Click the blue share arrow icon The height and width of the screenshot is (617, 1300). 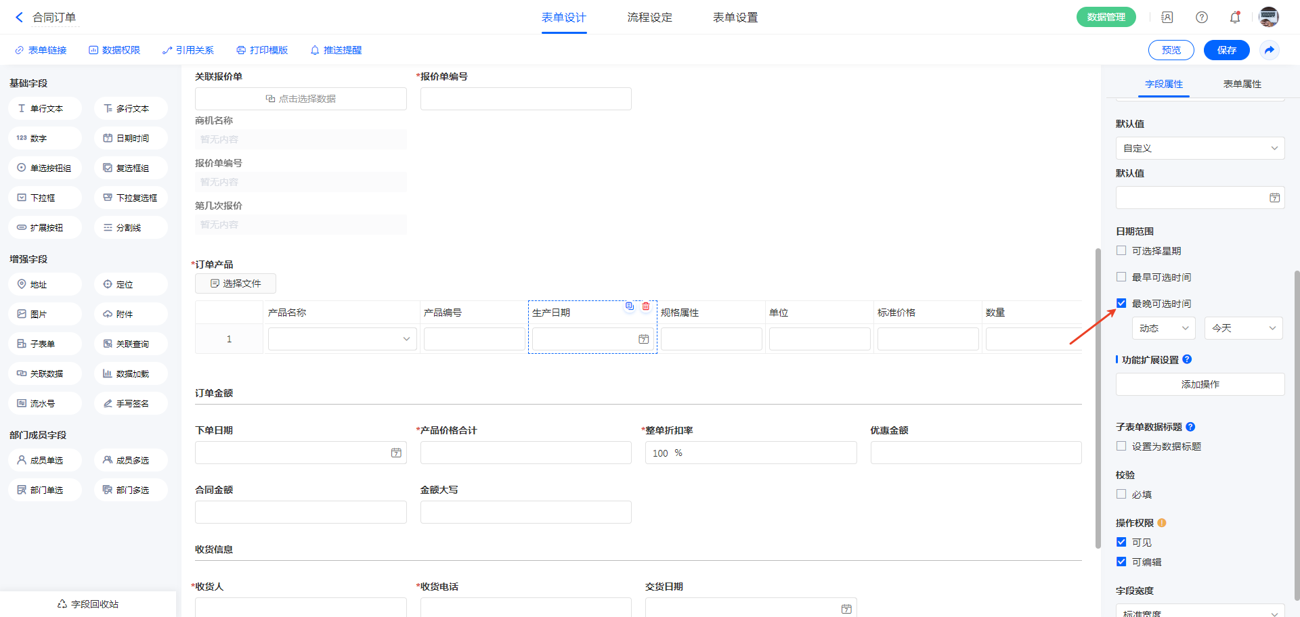click(1270, 50)
